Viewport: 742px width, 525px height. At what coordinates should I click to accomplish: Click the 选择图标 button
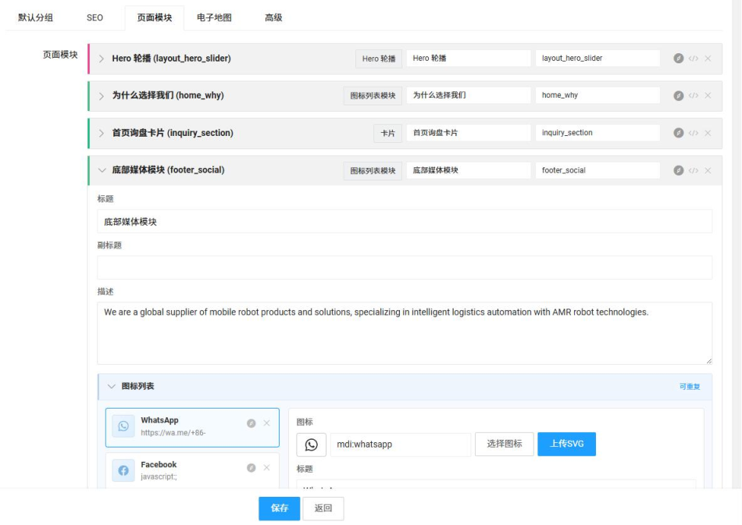coord(505,444)
